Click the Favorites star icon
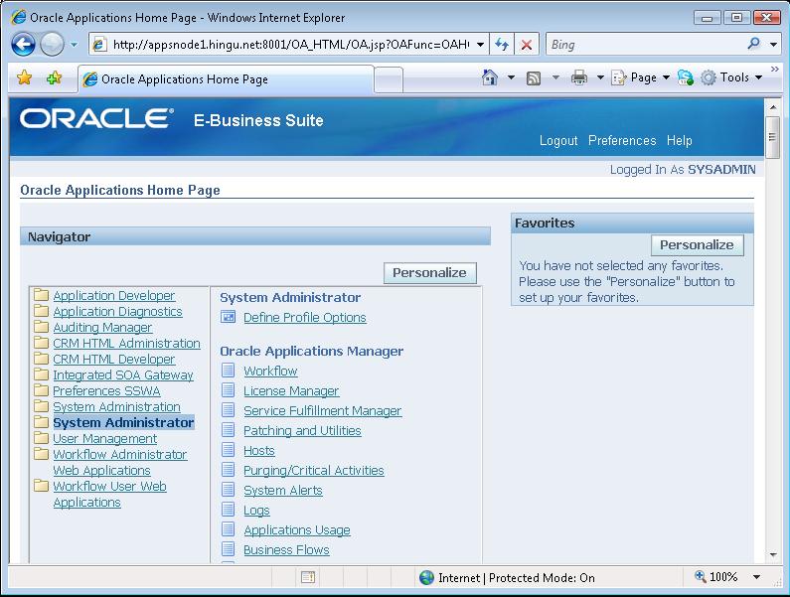Screen dimensions: 790x597 (x=25, y=78)
